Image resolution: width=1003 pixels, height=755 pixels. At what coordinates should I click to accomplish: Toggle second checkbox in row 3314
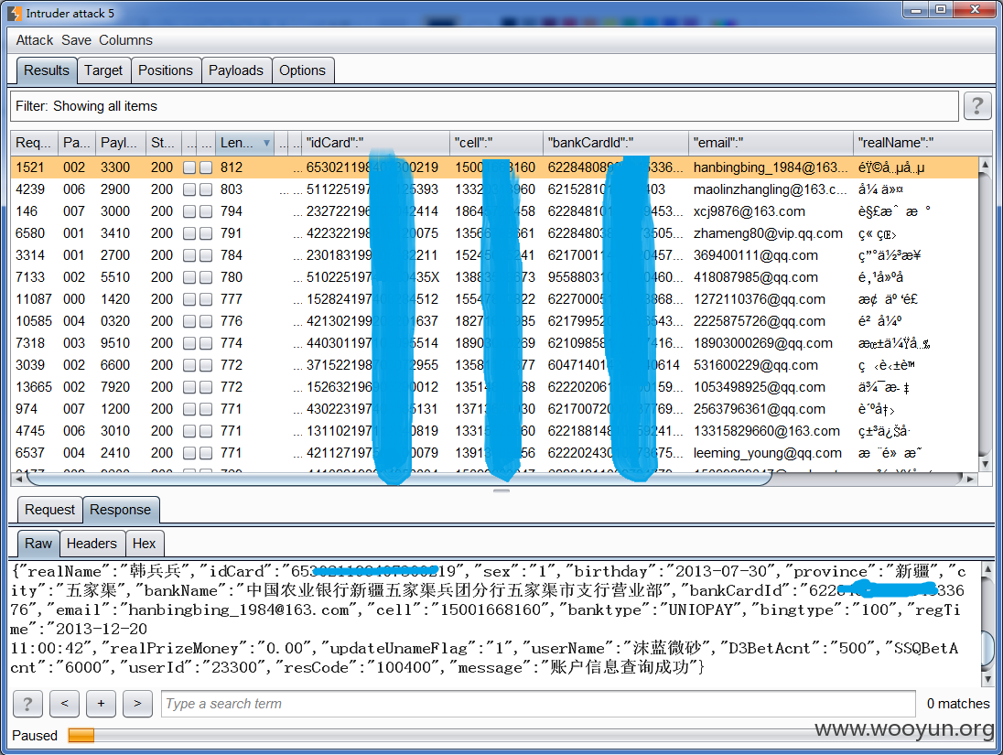pos(206,255)
